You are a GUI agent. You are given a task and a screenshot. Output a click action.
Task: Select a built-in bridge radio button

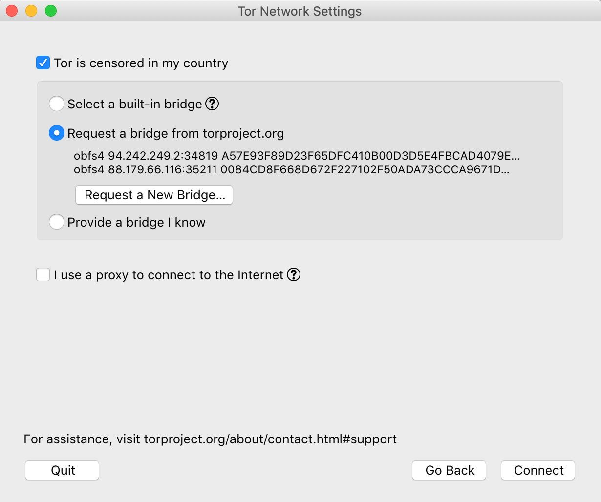tap(57, 104)
